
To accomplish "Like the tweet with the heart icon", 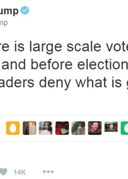I will (4, 172).
